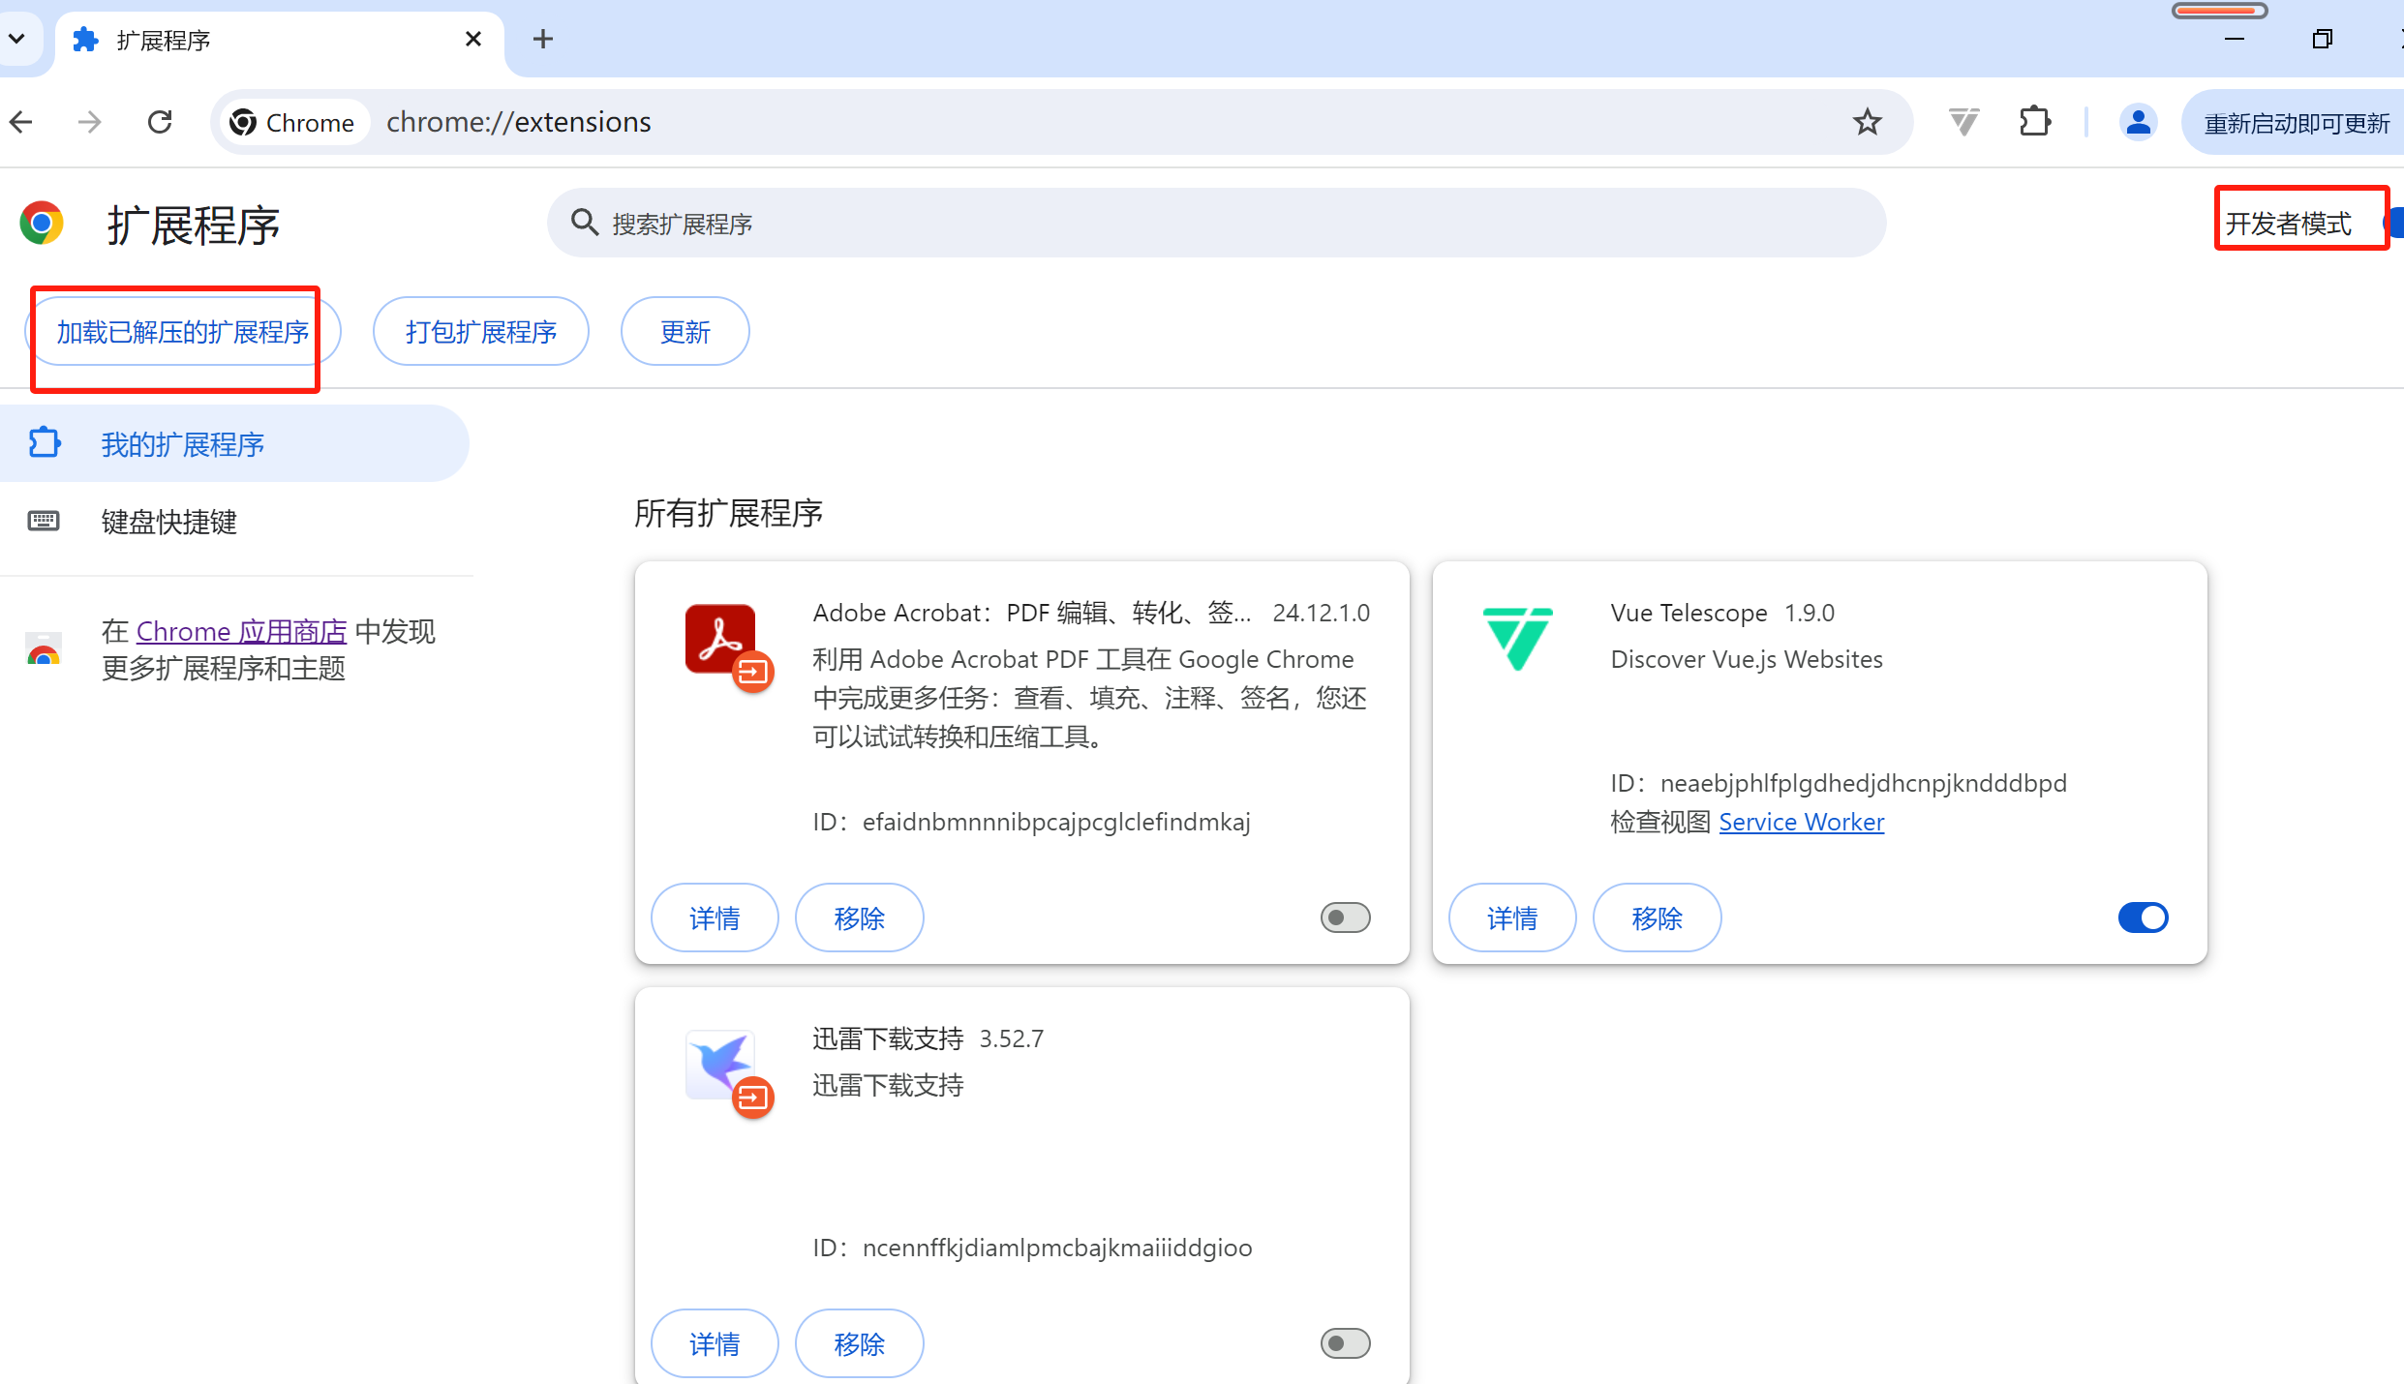Open a new tab with plus button

click(543, 39)
